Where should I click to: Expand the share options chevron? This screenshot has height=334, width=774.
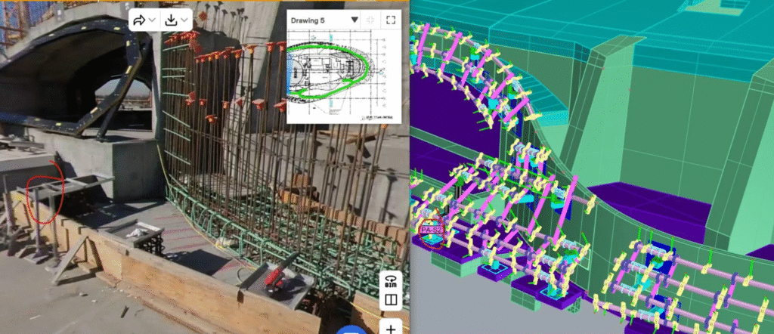click(x=153, y=20)
